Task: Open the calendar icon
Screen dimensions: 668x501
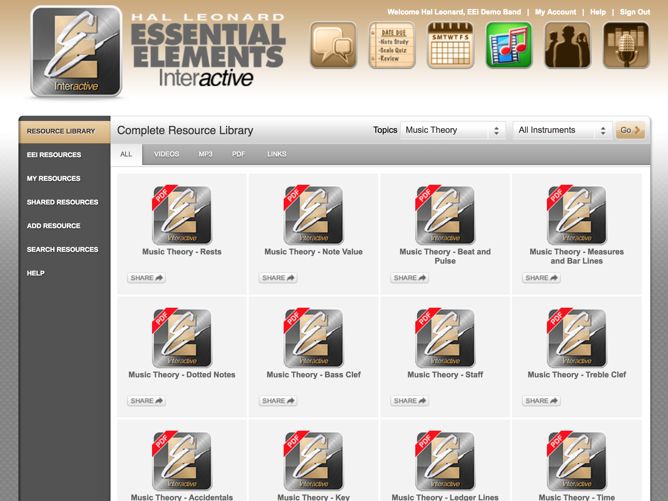Action: [450, 45]
